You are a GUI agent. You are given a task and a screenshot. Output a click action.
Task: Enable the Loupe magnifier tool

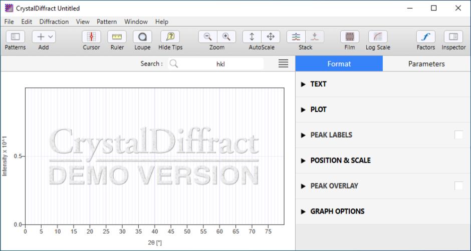pyautogui.click(x=142, y=37)
